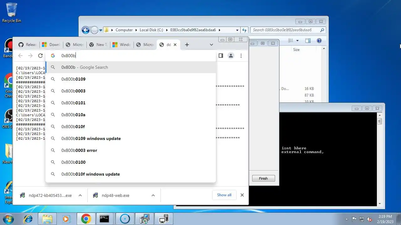The image size is (401, 225).
Task: Click Show all downloads
Action: [x=224, y=195]
